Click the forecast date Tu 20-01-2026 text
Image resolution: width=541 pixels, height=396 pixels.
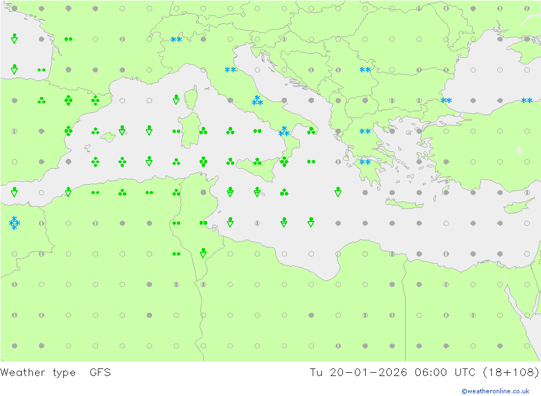coord(358,372)
